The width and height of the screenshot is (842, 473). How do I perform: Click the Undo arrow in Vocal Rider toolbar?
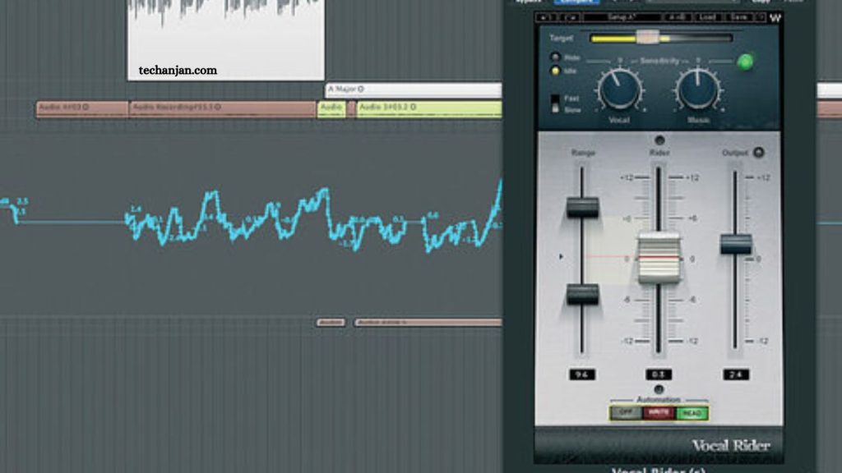(x=546, y=18)
